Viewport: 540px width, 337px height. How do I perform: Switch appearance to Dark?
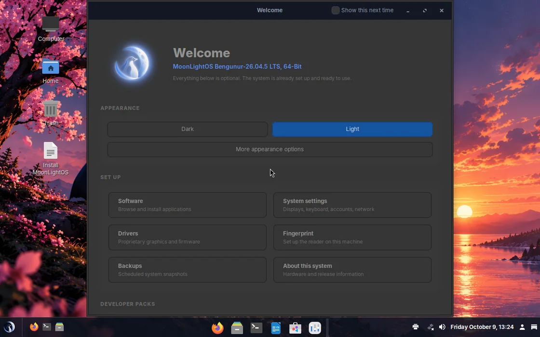point(188,130)
